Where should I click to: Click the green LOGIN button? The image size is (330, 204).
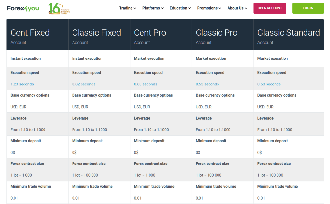coord(308,8)
